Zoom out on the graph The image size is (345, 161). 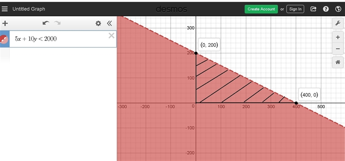pos(338,49)
